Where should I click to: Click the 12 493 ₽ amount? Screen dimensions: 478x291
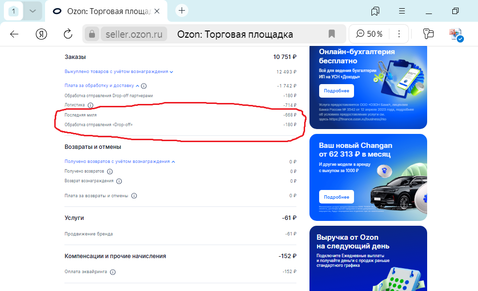click(286, 72)
